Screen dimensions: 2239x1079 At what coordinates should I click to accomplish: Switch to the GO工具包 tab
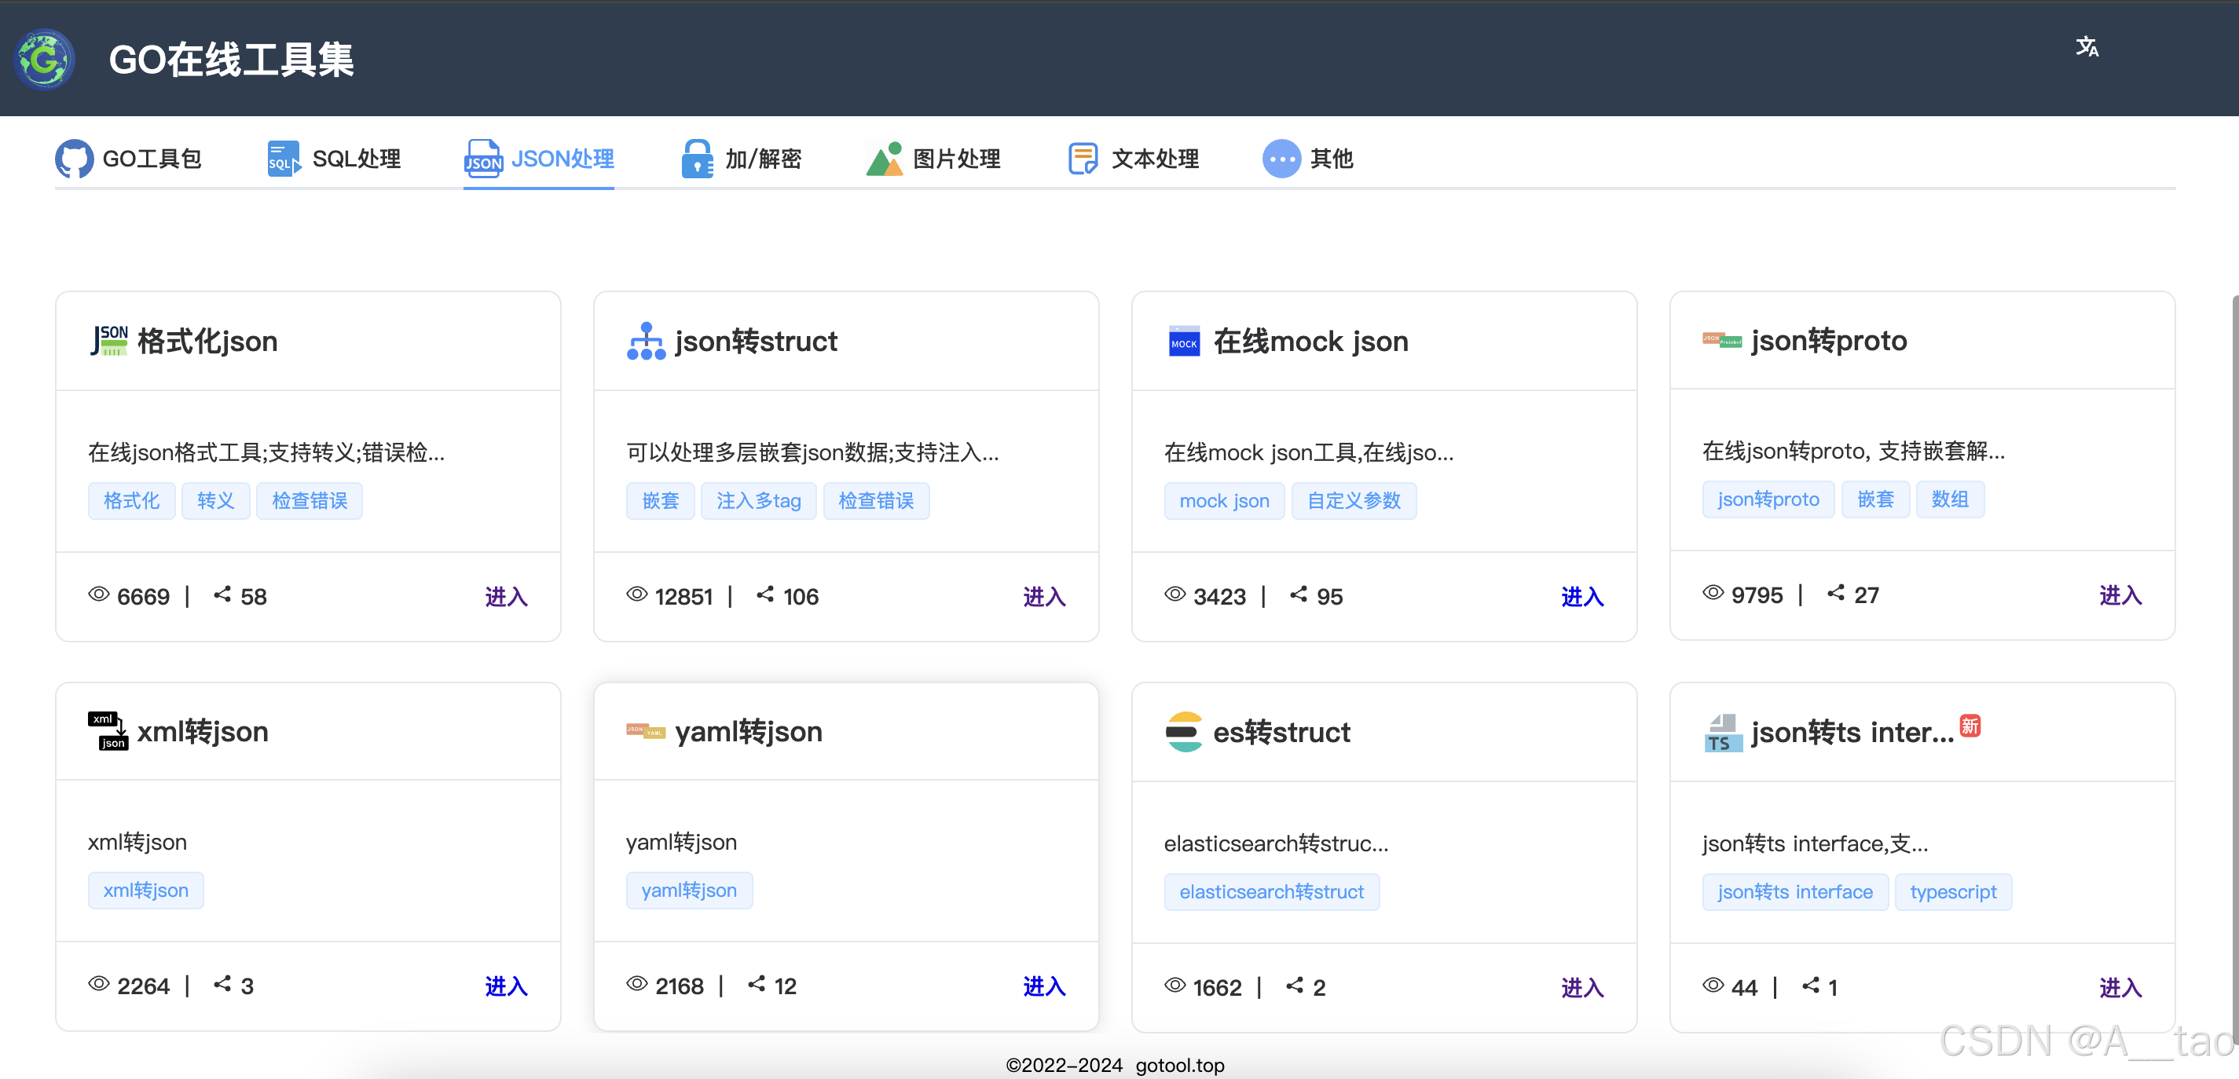(x=129, y=159)
